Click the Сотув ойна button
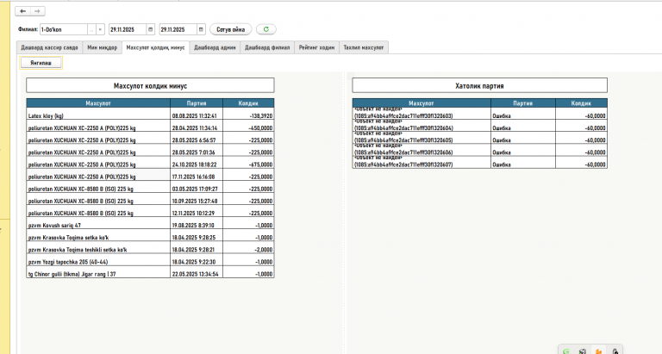Viewport: 662px width, 354px height. pyautogui.click(x=230, y=29)
